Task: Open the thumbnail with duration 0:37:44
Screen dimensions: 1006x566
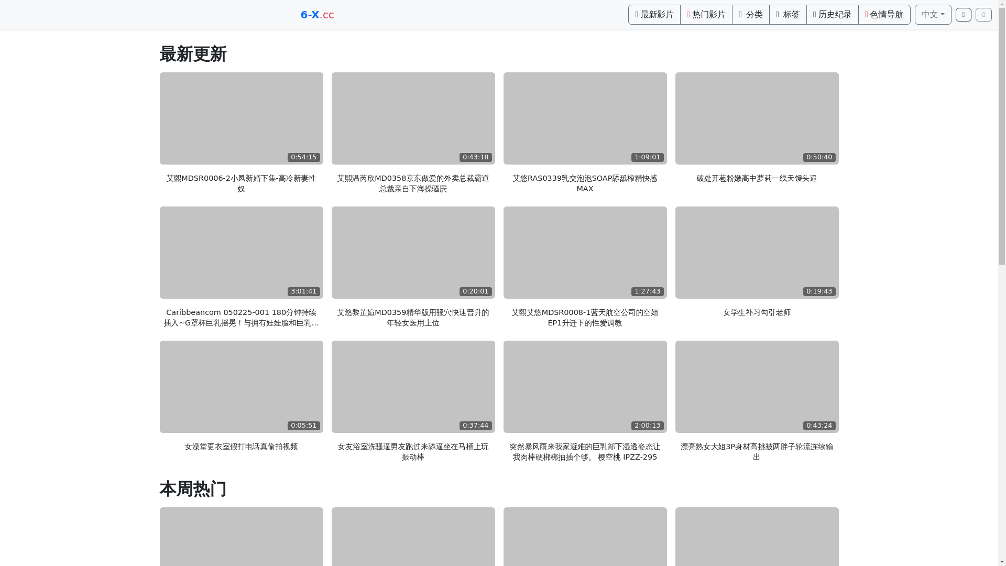Action: tap(413, 387)
